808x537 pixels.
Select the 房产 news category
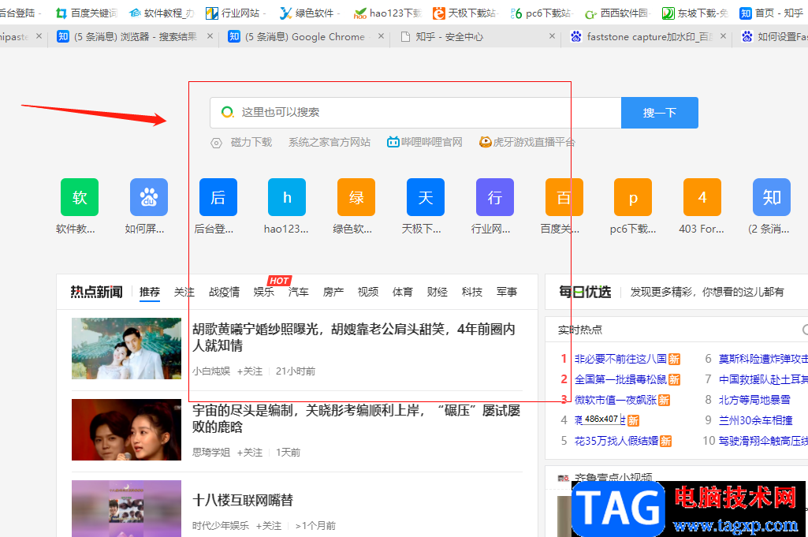point(333,293)
